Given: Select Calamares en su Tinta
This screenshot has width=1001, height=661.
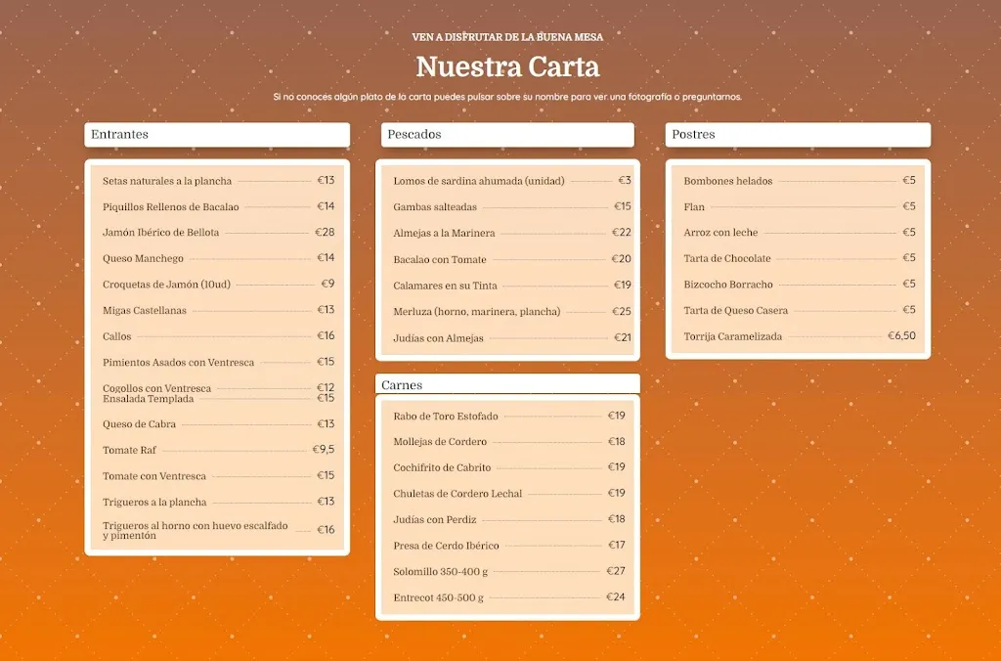Looking at the screenshot, I should coord(444,285).
